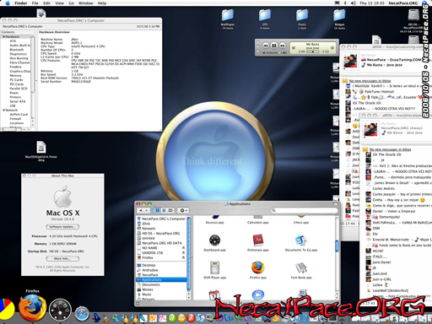Image resolution: width=432 pixels, height=324 pixels.
Task: Open the Go menu
Action: 72,3
